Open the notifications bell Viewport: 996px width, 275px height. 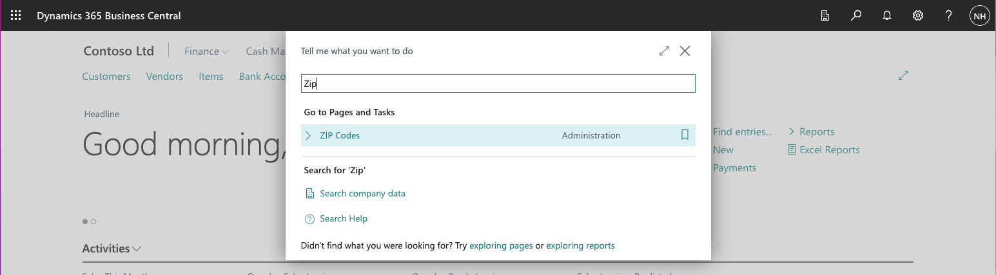click(887, 15)
